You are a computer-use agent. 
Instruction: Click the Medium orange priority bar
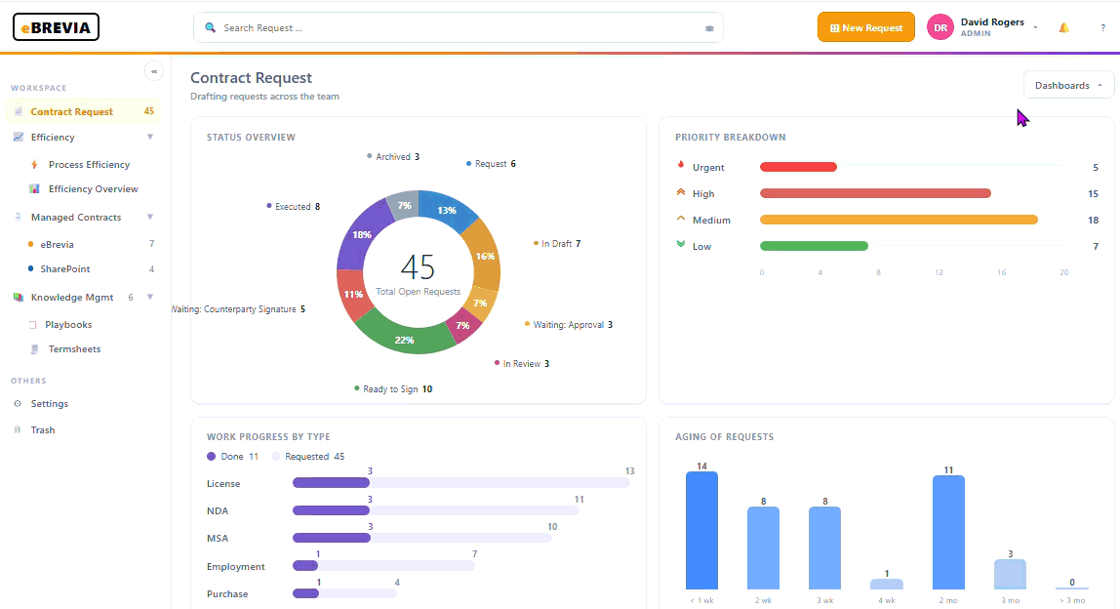coord(899,221)
